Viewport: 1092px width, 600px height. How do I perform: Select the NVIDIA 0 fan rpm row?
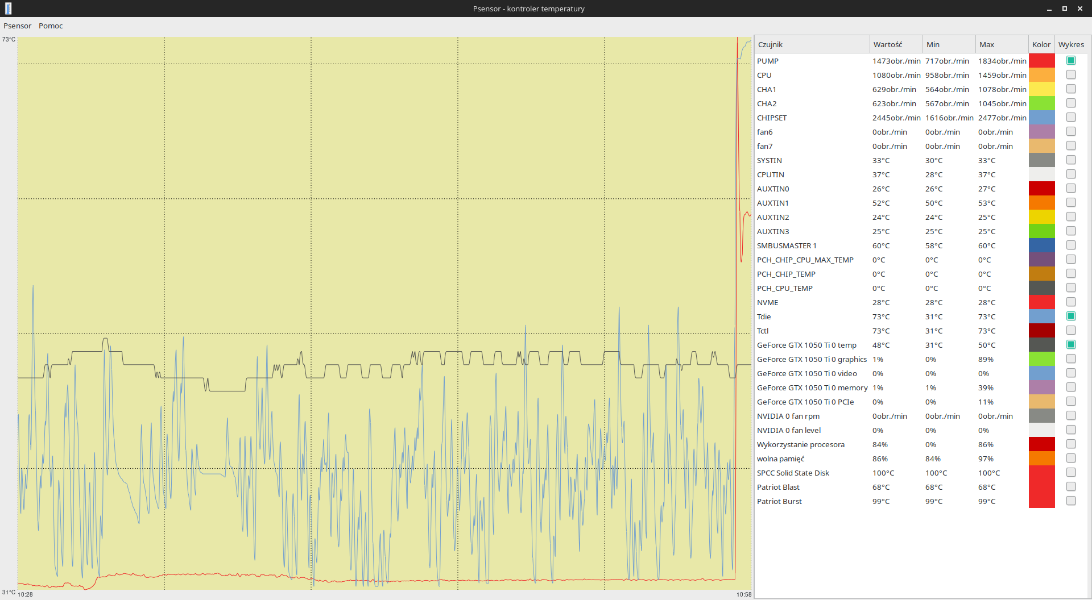pos(921,416)
